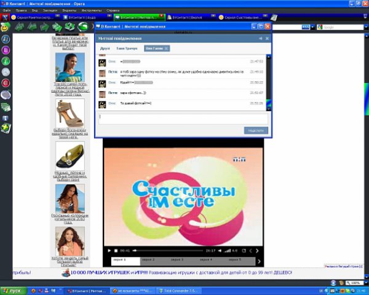Open Total Commander from the taskbar
Image resolution: width=369 pixels, height=295 pixels.
coord(179,289)
